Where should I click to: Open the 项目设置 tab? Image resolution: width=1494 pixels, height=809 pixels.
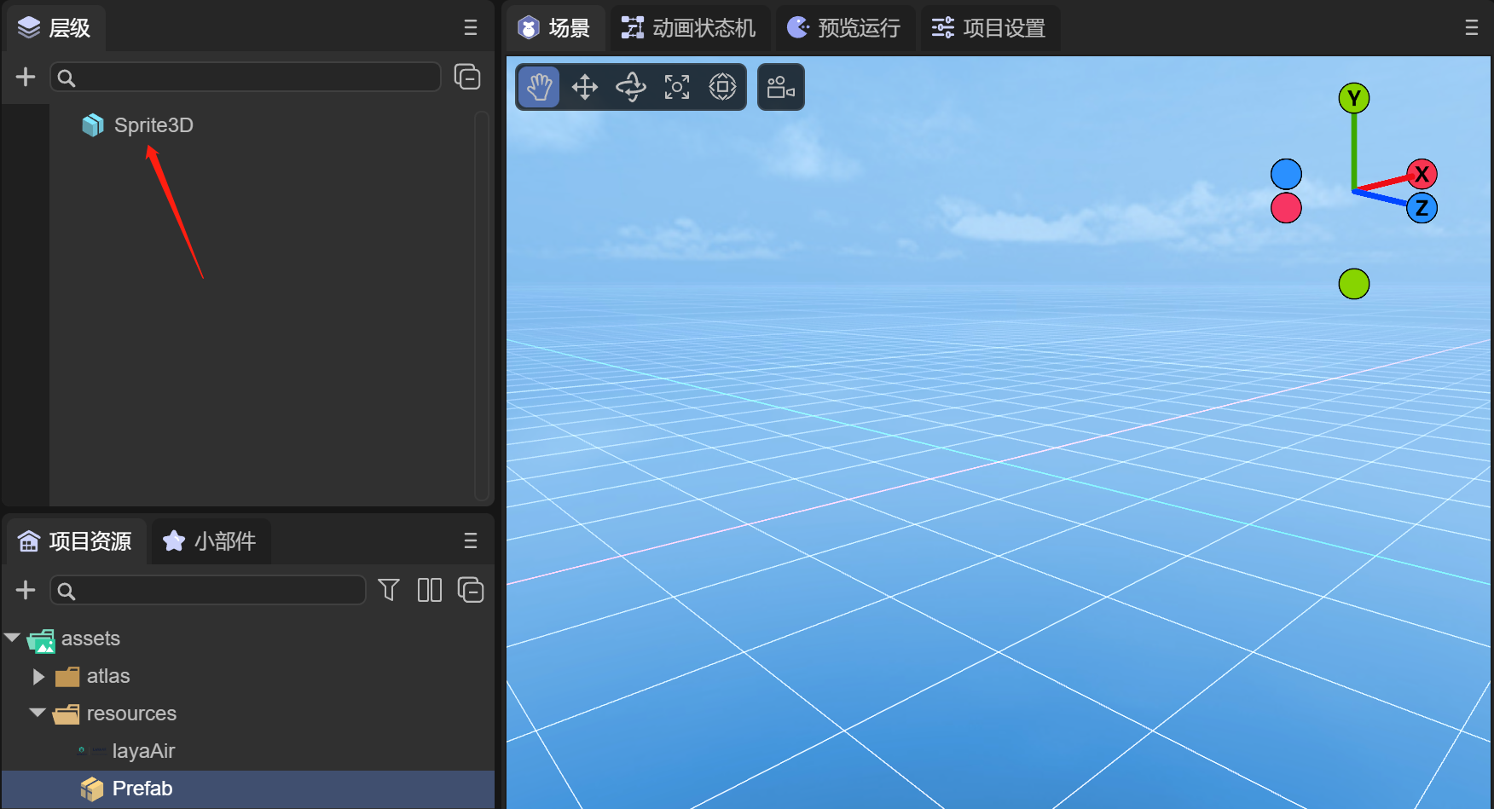click(989, 28)
